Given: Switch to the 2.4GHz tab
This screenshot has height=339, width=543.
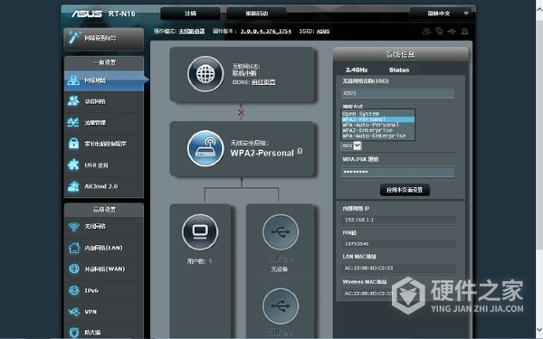Looking at the screenshot, I should click(357, 70).
